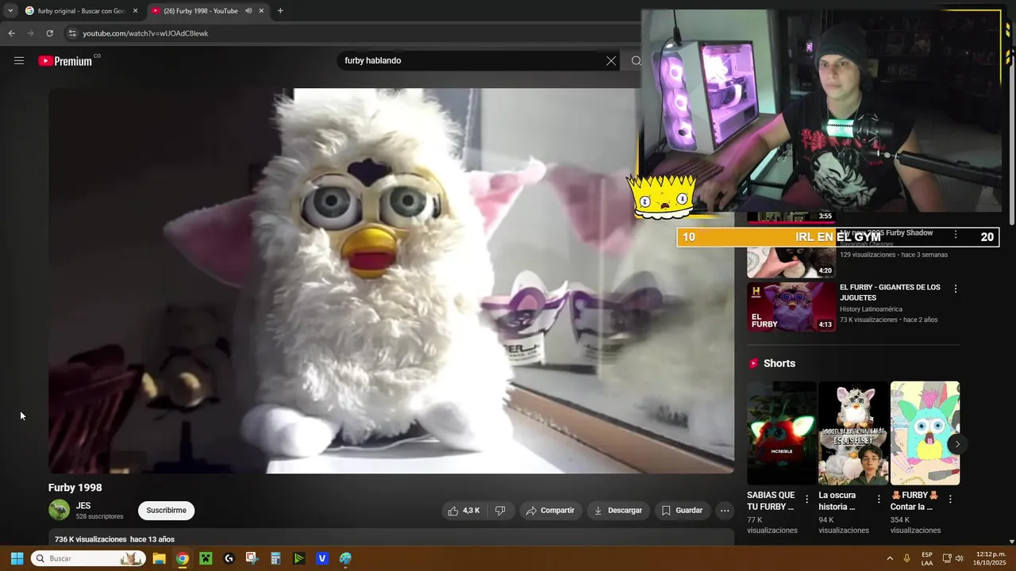
Task: Open the JES channel avatar
Action: 59,510
